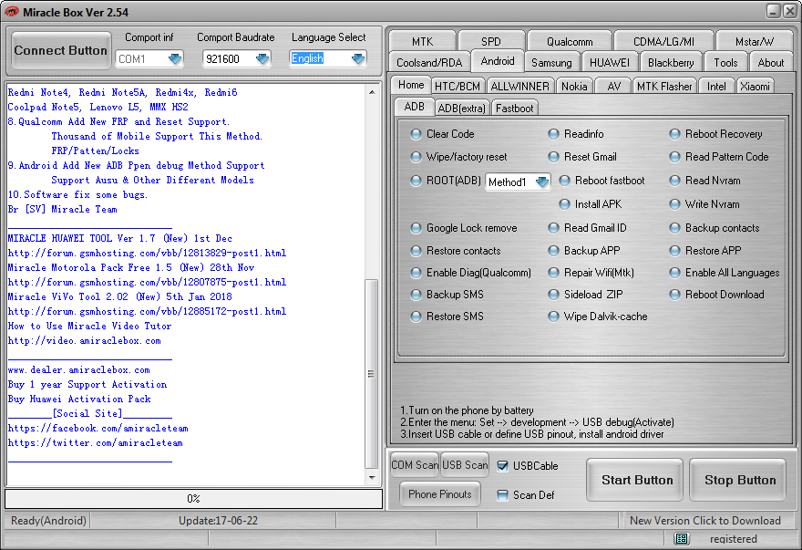This screenshot has height=550, width=802.
Task: Switch to the Qualcomm tab
Action: click(570, 41)
